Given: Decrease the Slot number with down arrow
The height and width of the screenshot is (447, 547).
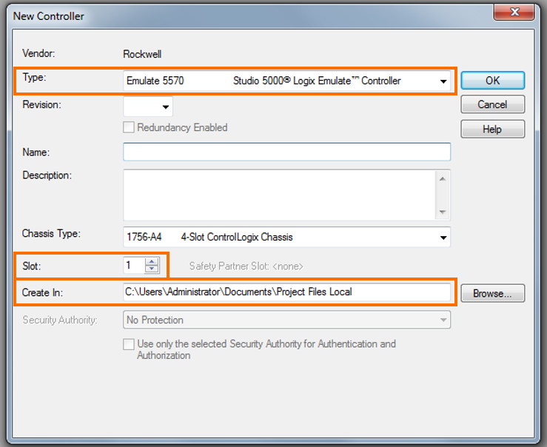Looking at the screenshot, I should 152,269.
